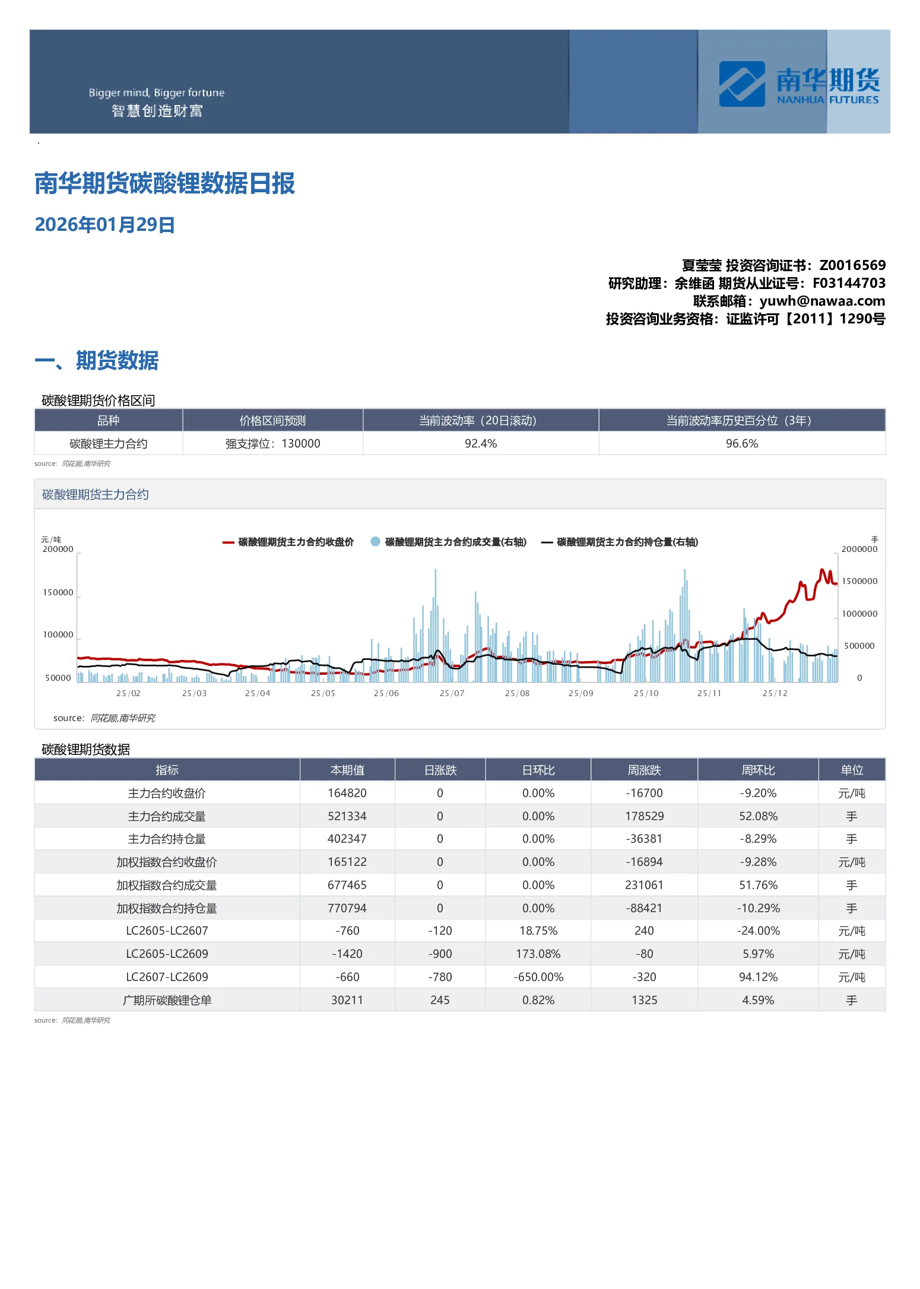Click the row label 主力合约成交量
Screen dimensions: 920x1289
[x=167, y=817]
